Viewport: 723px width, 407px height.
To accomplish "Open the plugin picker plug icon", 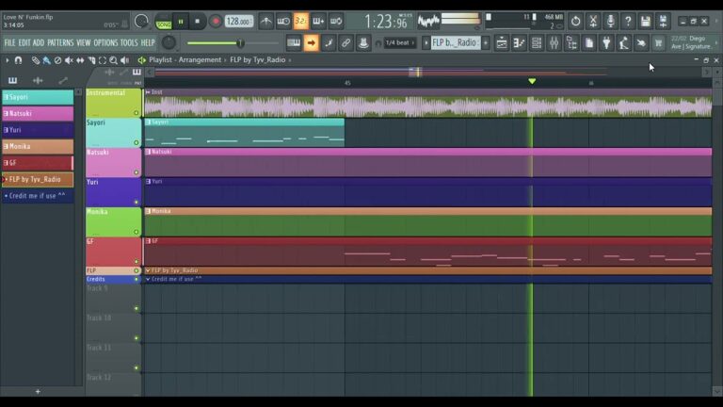I will (607, 43).
